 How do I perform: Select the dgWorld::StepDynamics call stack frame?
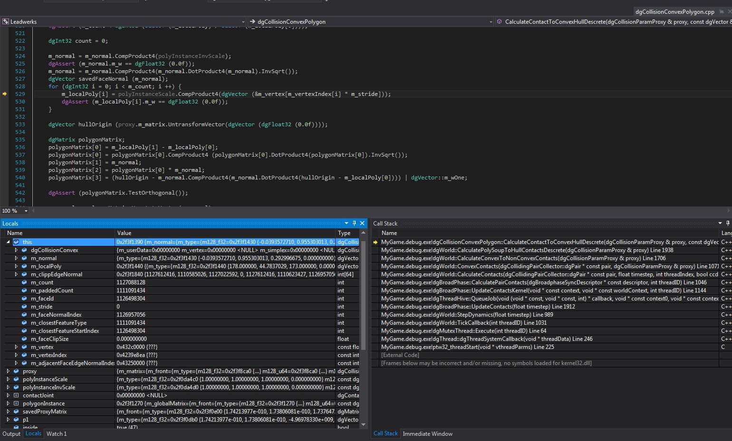pyautogui.click(x=467, y=315)
